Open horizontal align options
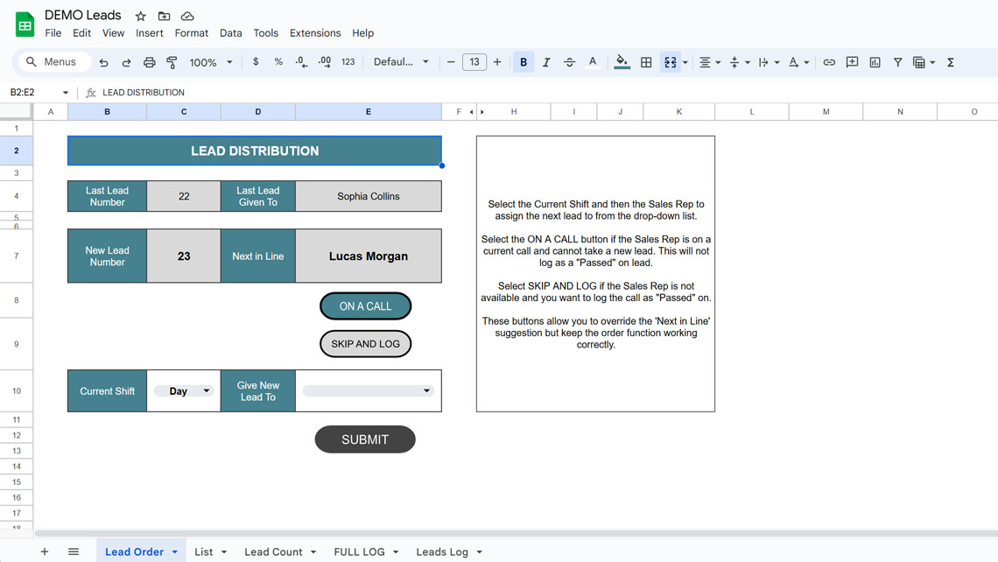 709,62
